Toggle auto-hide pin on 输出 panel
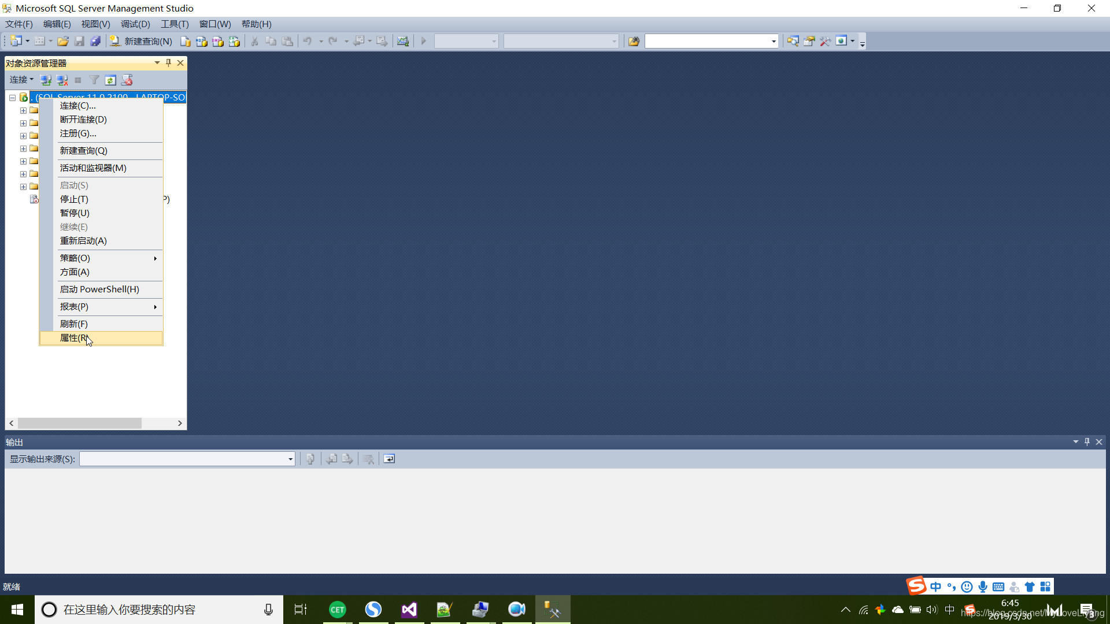 1087,442
